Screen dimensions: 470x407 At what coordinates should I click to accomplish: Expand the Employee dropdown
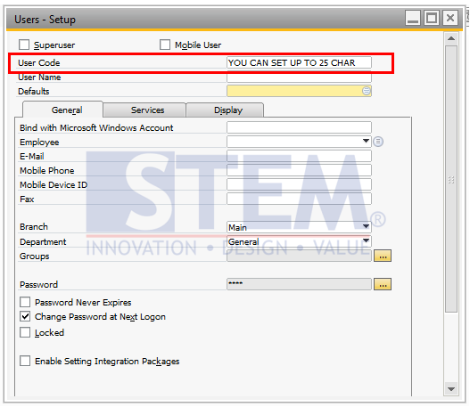point(366,141)
